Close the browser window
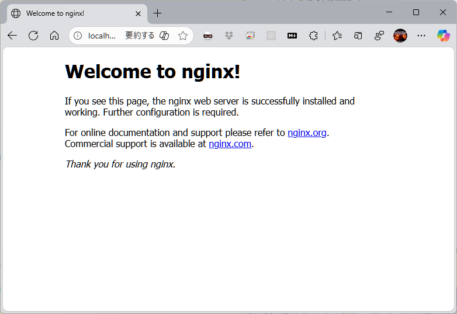The height and width of the screenshot is (314, 457). [443, 12]
